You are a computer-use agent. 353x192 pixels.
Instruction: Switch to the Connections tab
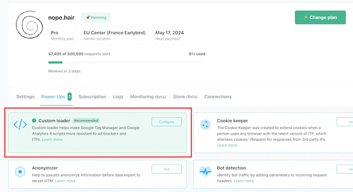218,97
